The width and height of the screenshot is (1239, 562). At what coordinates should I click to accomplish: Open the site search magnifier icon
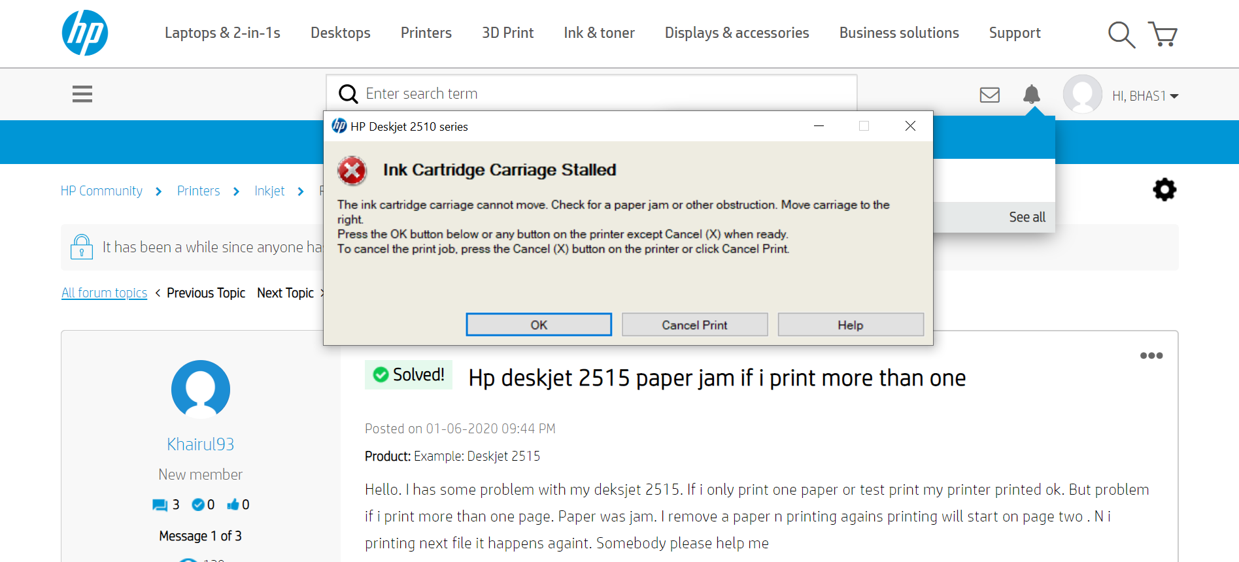1121,35
